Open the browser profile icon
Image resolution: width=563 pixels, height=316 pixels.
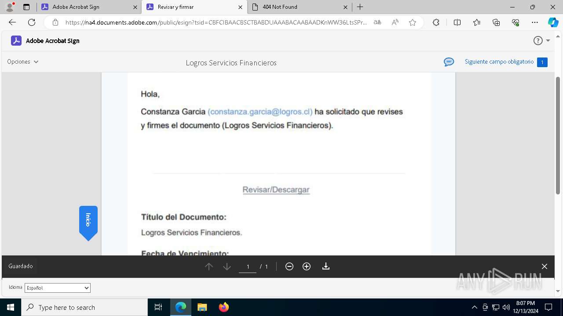click(9, 7)
